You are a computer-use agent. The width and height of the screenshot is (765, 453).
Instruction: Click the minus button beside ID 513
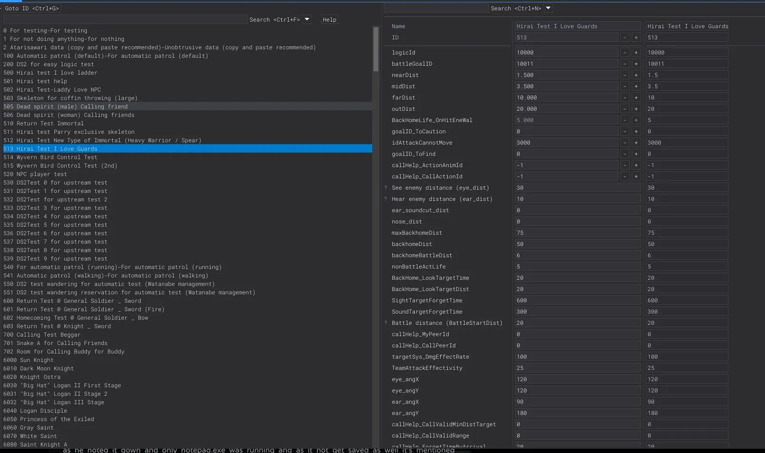625,38
